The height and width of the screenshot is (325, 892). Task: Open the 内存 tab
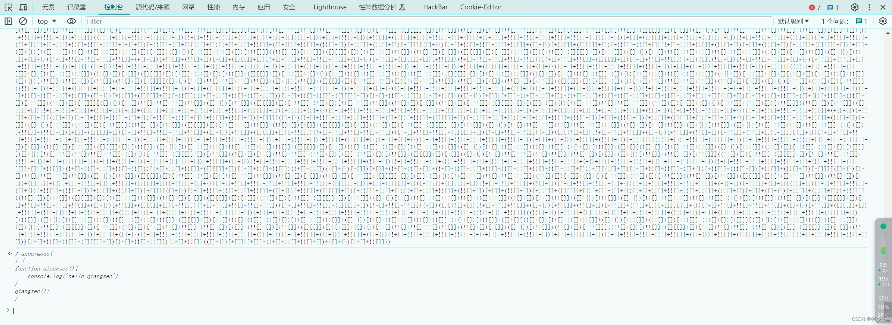point(239,7)
